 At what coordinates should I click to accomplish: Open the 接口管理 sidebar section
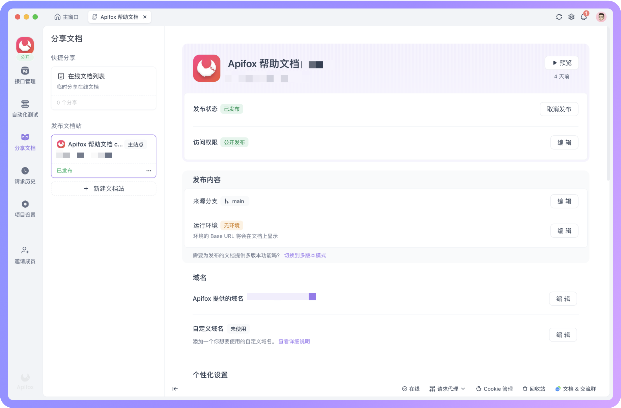point(25,75)
